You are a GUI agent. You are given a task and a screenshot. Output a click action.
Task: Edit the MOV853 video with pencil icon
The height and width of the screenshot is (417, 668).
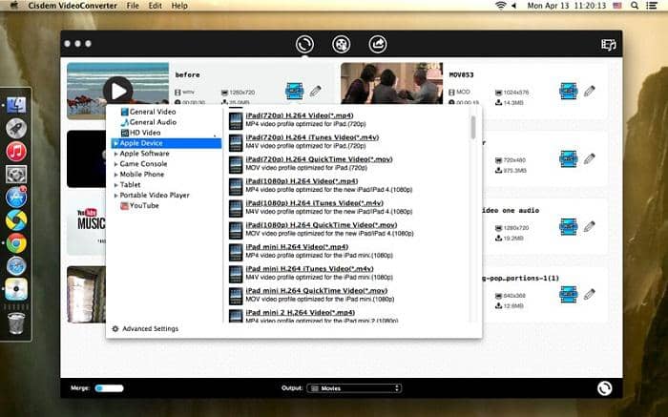coord(589,92)
